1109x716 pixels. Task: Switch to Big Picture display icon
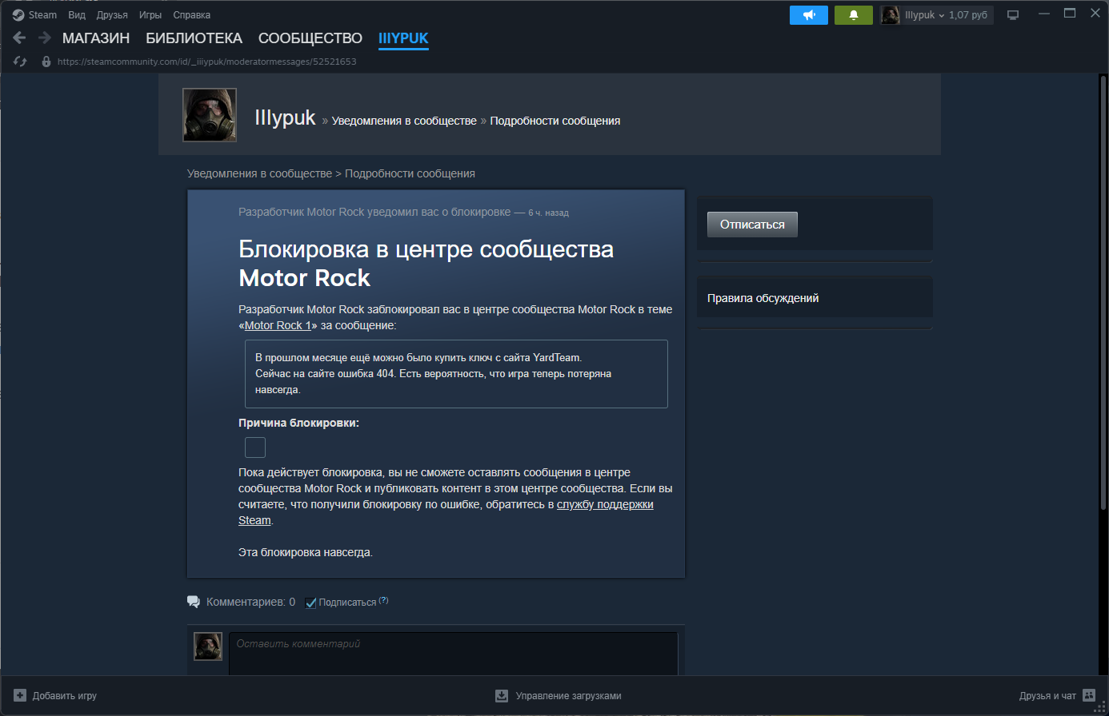tap(1013, 15)
